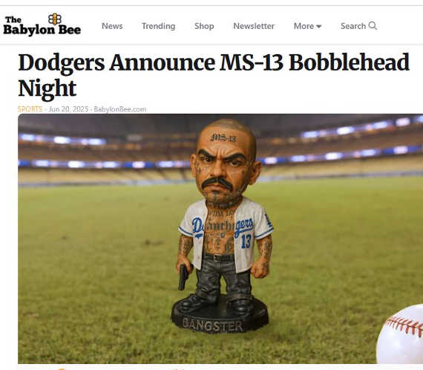Open the Shop link
The height and width of the screenshot is (370, 423).
(x=204, y=26)
